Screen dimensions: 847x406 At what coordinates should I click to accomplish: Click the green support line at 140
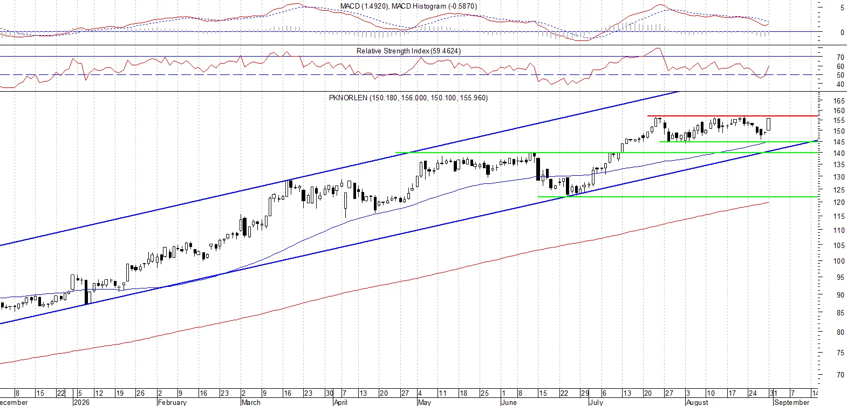tap(607, 153)
